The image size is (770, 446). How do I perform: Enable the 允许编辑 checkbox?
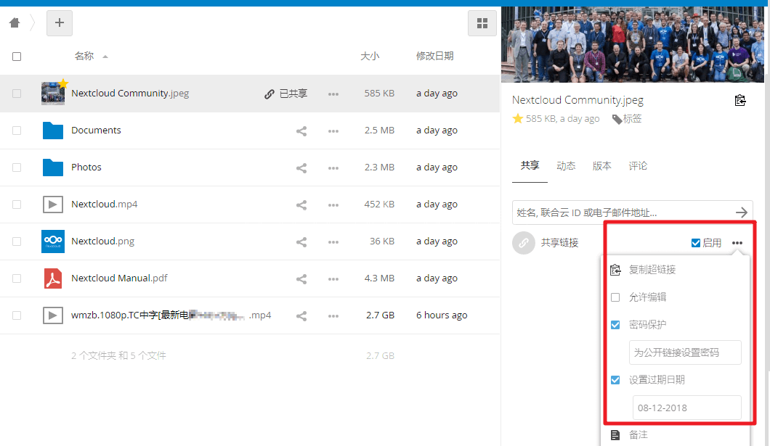(615, 297)
